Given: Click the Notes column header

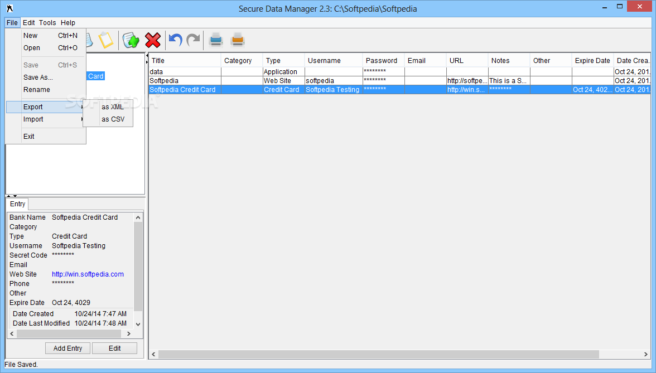Looking at the screenshot, I should 509,61.
